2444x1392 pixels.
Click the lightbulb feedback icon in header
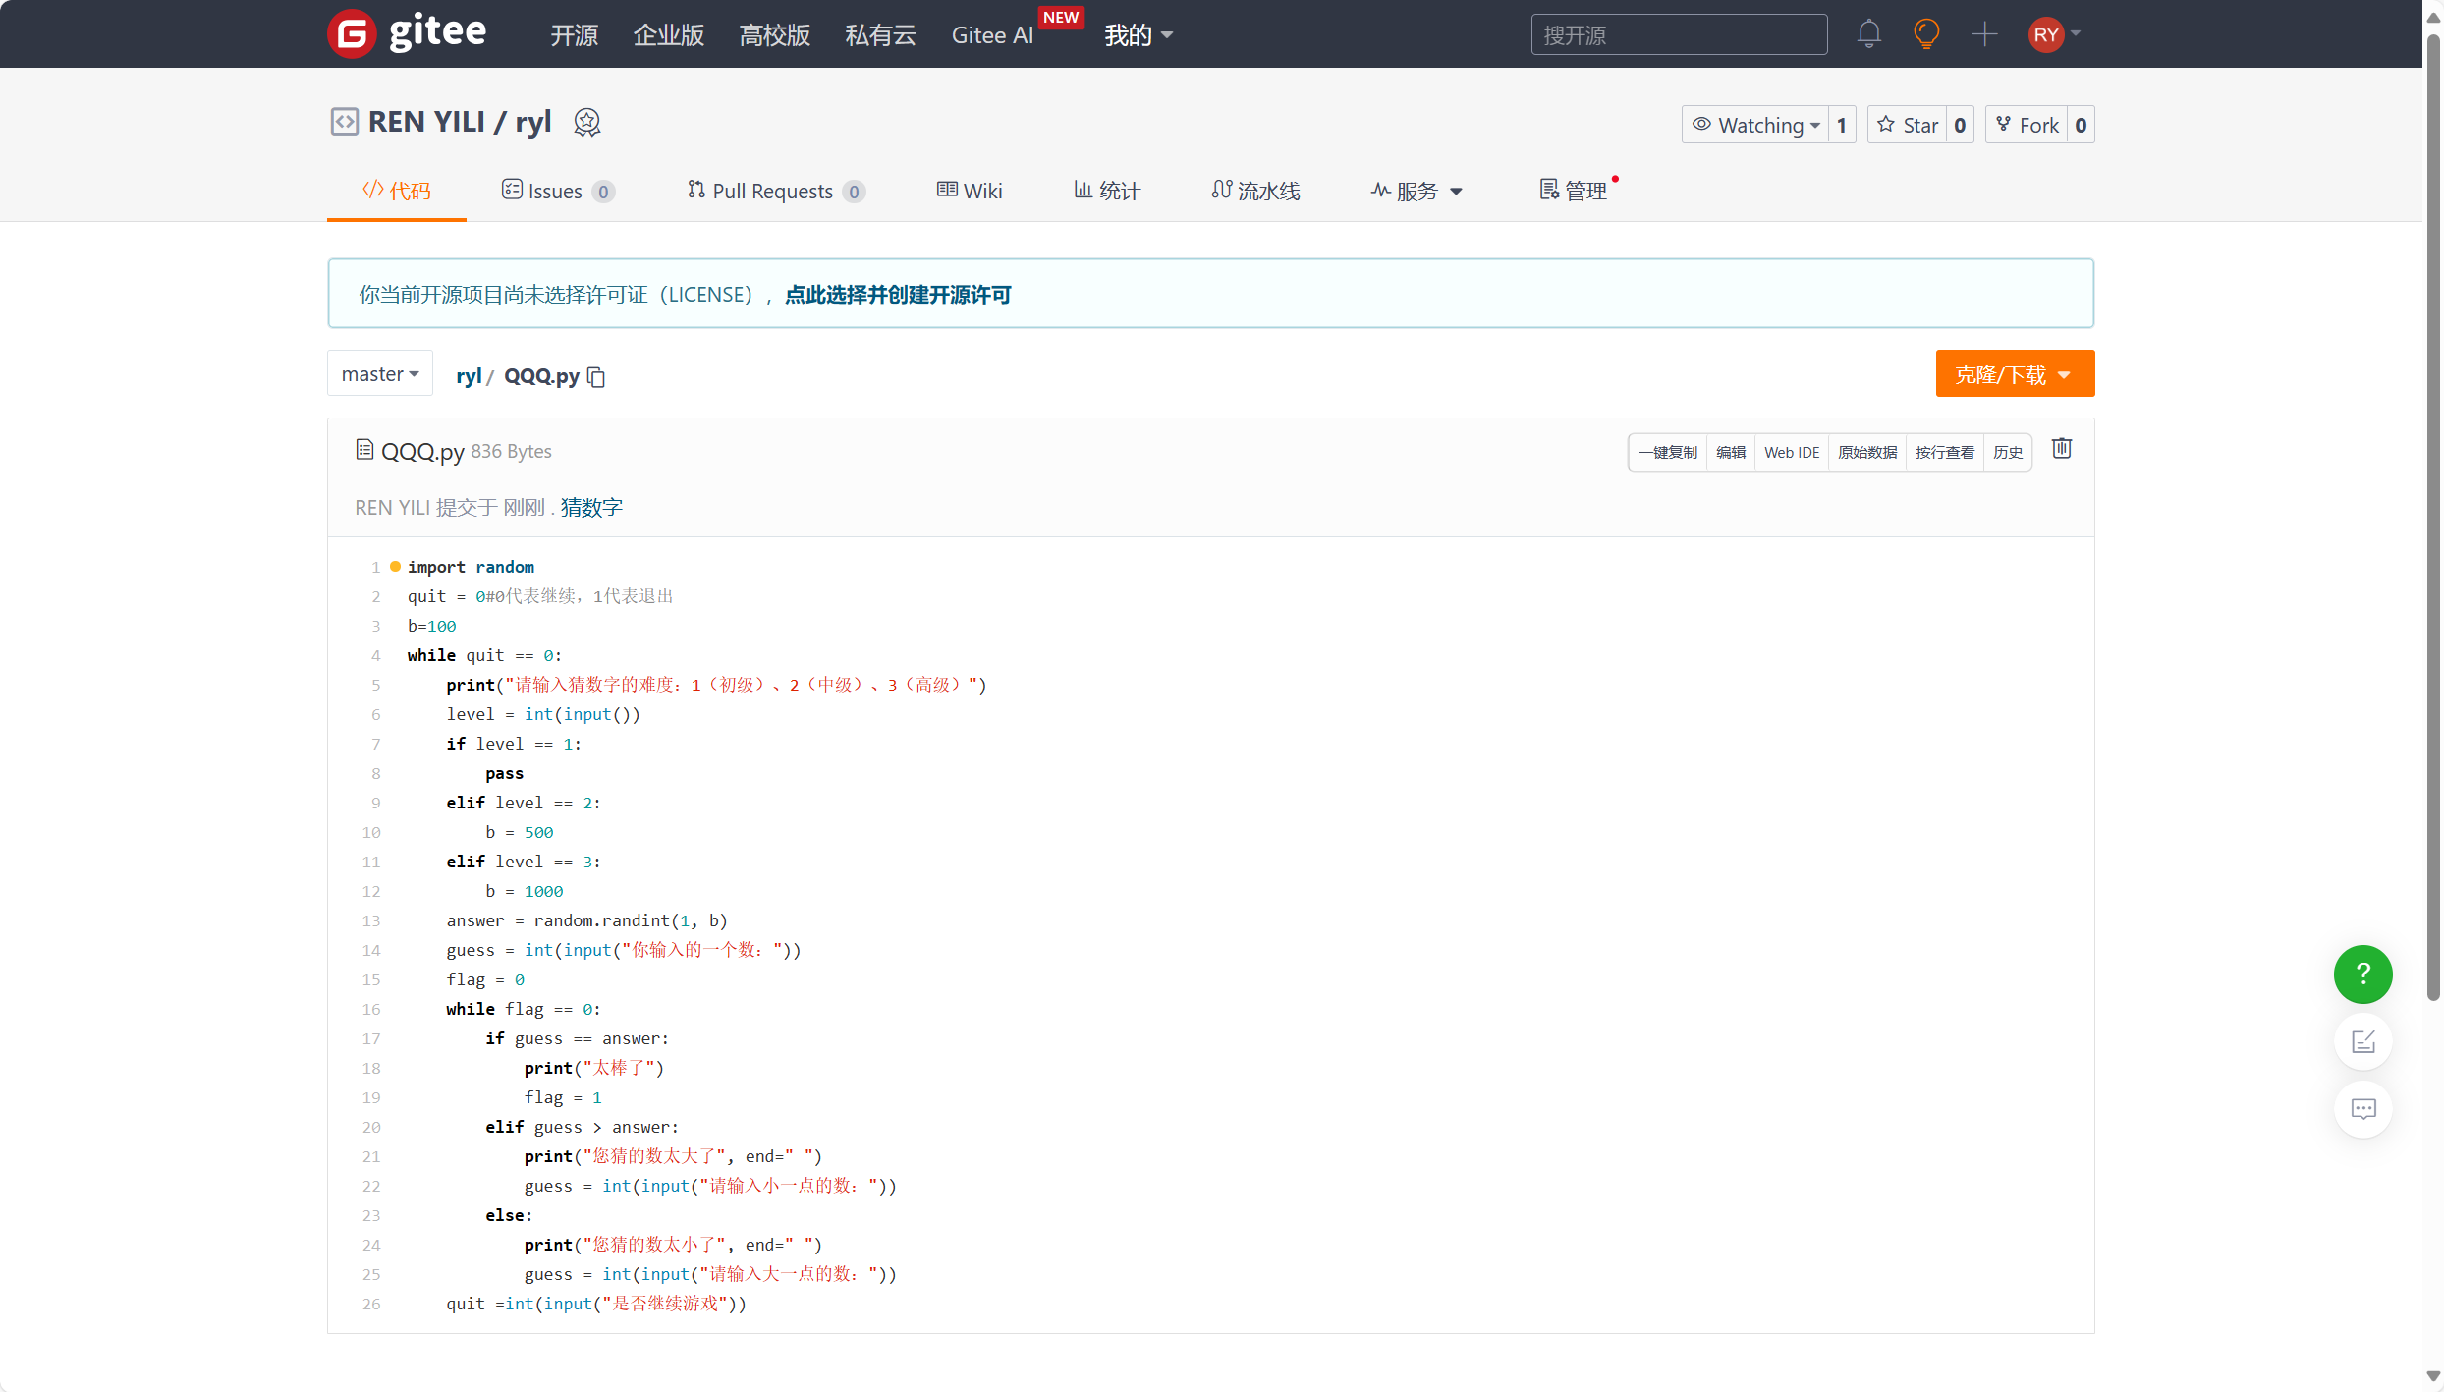coord(1926,33)
